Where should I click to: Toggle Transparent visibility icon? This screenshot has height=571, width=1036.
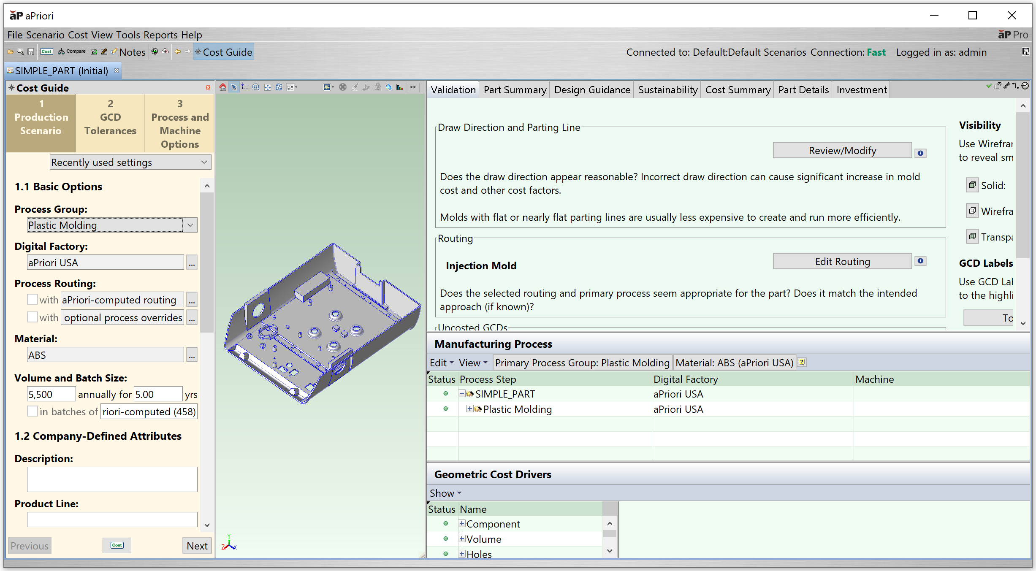(x=972, y=236)
